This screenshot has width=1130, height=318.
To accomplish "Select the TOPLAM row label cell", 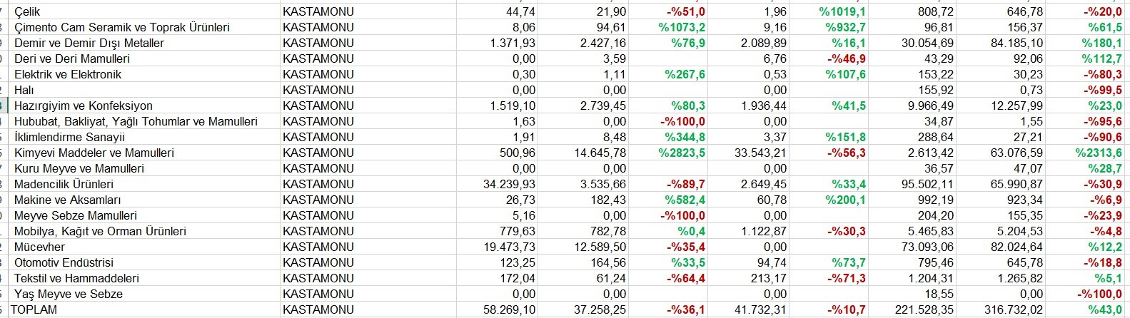I will pos(34,309).
